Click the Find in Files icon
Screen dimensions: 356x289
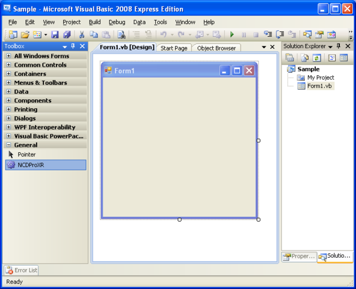(x=121, y=34)
